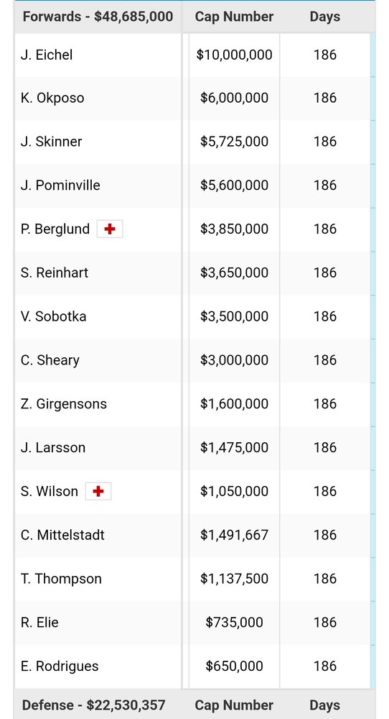The width and height of the screenshot is (389, 719).
Task: Sort by Cap Number column in Forwards header
Action: [234, 17]
